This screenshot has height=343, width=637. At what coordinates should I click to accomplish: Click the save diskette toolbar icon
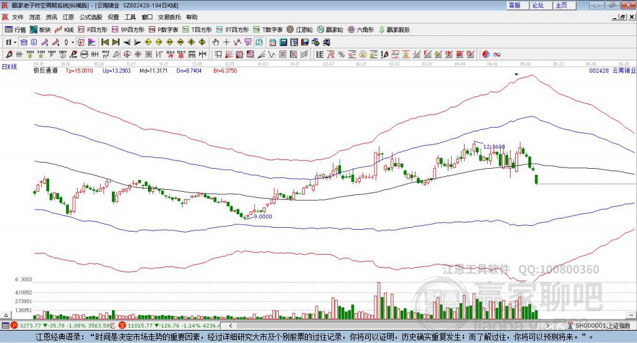pos(305,42)
